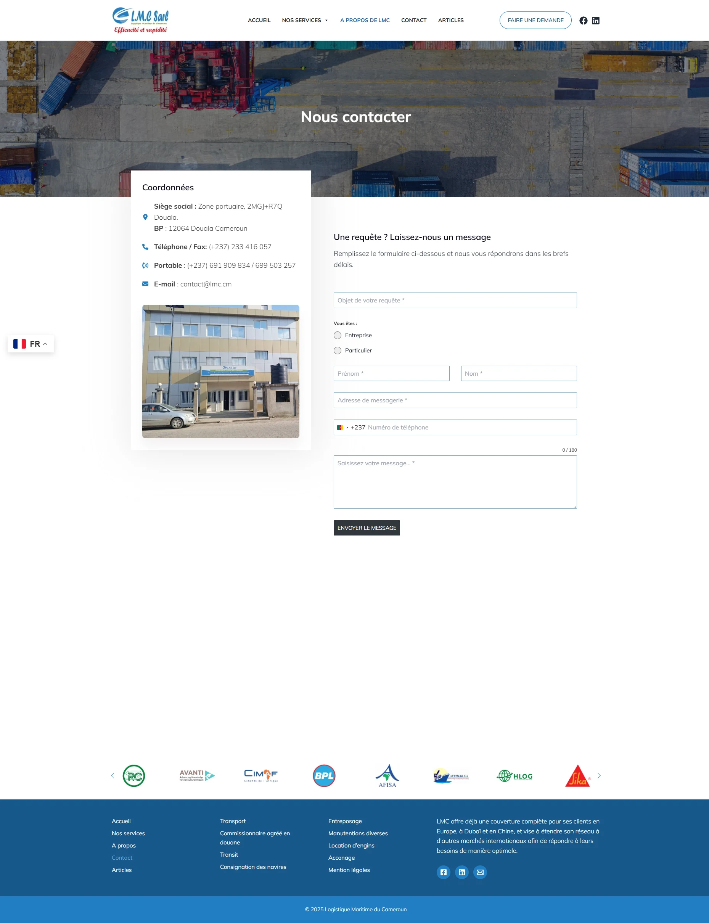Click the Objet de votre requête field

455,300
